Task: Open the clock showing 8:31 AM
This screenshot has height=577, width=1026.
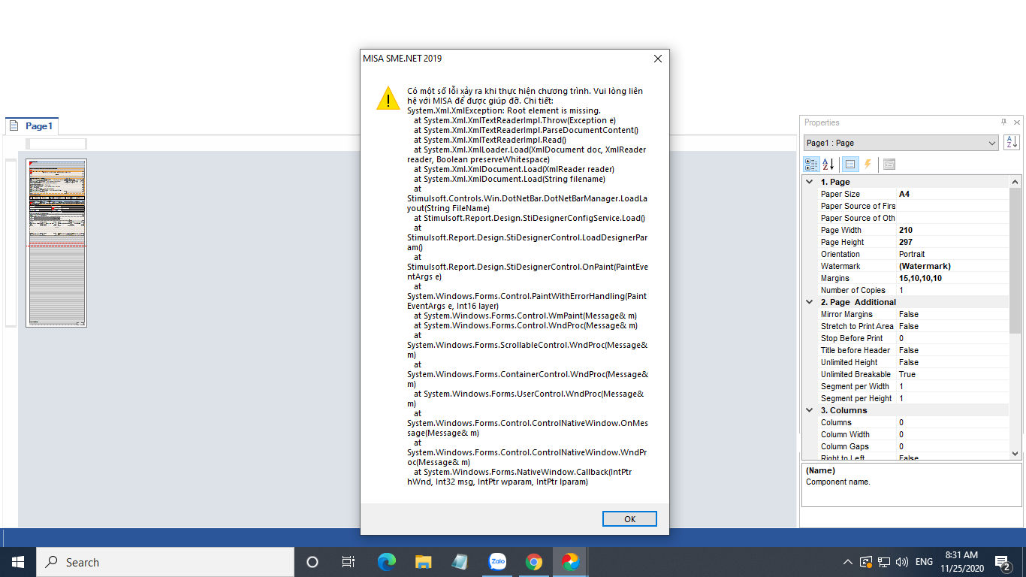Action: [x=961, y=562]
